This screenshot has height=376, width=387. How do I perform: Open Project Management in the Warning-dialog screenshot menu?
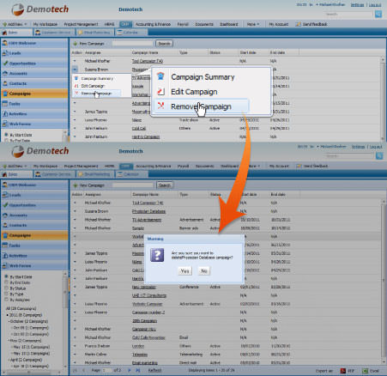[x=81, y=166]
